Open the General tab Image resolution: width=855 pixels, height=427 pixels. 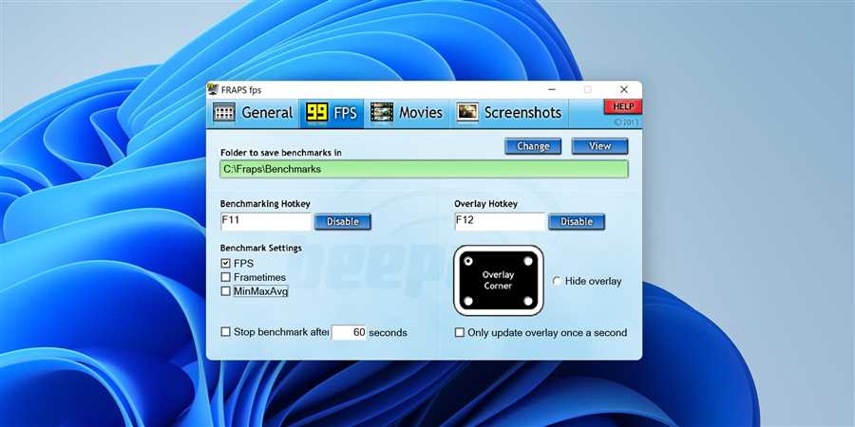click(254, 113)
